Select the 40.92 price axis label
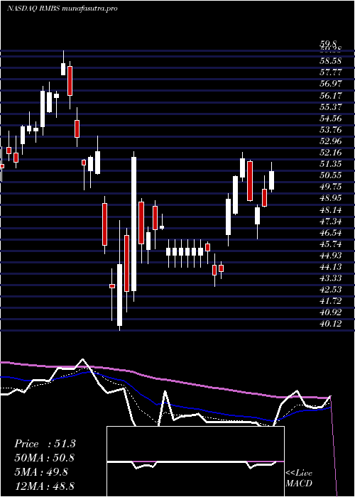This screenshot has width=355, height=497. [x=329, y=312]
